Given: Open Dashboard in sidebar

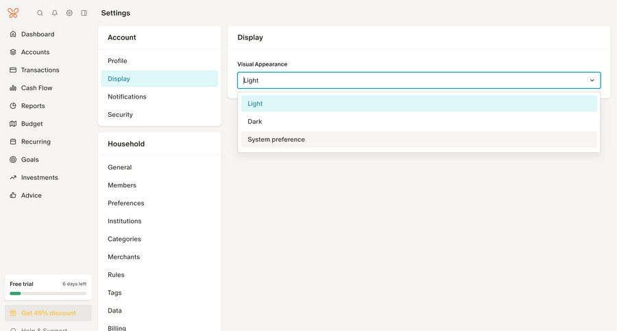Looking at the screenshot, I should 38,34.
